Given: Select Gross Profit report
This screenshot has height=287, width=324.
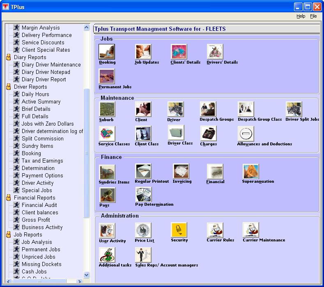Looking at the screenshot, I should 36,220.
